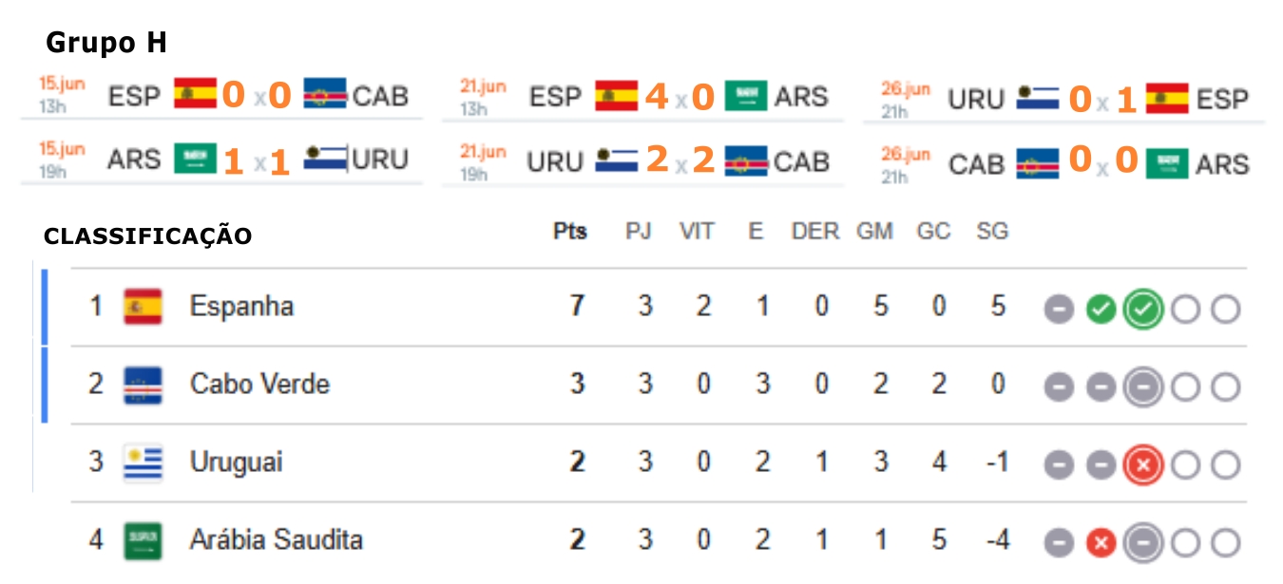This screenshot has width=1283, height=584.
Task: Click the Grupo H title
Action: [106, 43]
